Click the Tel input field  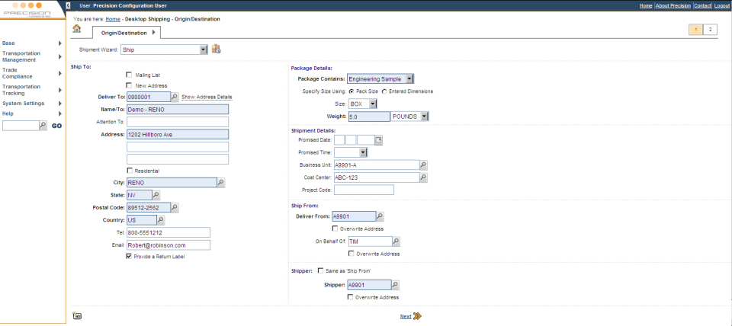pyautogui.click(x=168, y=232)
